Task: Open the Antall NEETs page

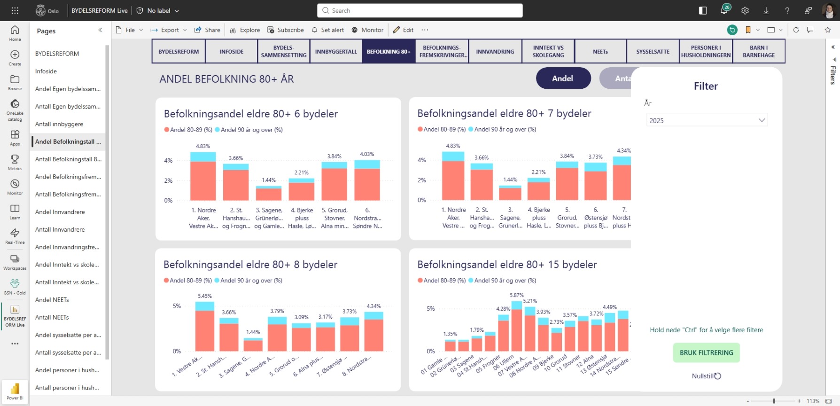Action: point(69,317)
